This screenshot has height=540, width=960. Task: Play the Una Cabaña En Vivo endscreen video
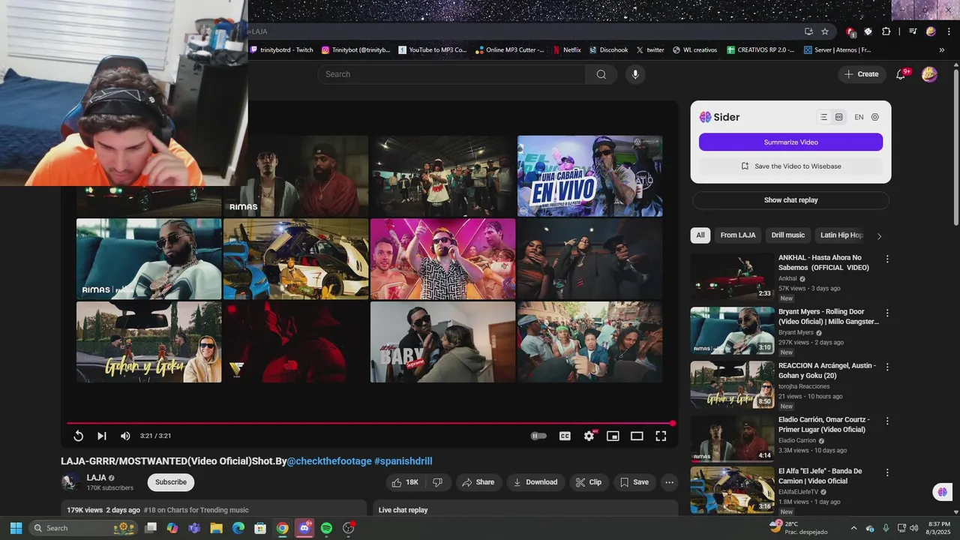coord(589,176)
